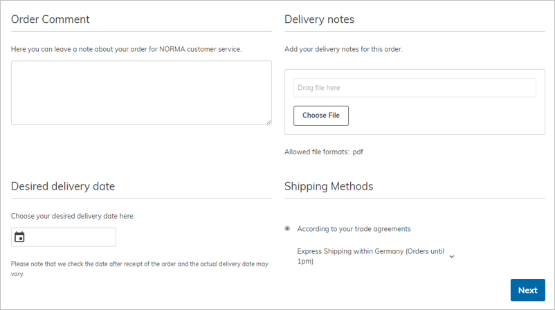Click the Drag file here field
The width and height of the screenshot is (555, 310).
[415, 88]
